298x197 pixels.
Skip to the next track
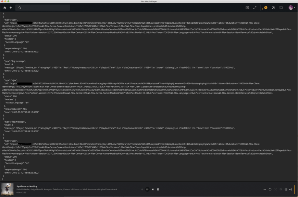pyautogui.click(x=153, y=189)
